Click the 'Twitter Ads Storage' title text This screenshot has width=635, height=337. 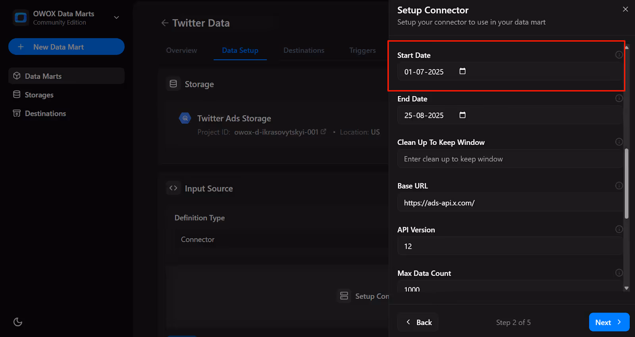pos(234,118)
